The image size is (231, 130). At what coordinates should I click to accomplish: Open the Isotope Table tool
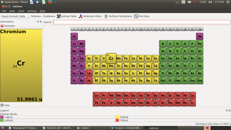point(67,16)
